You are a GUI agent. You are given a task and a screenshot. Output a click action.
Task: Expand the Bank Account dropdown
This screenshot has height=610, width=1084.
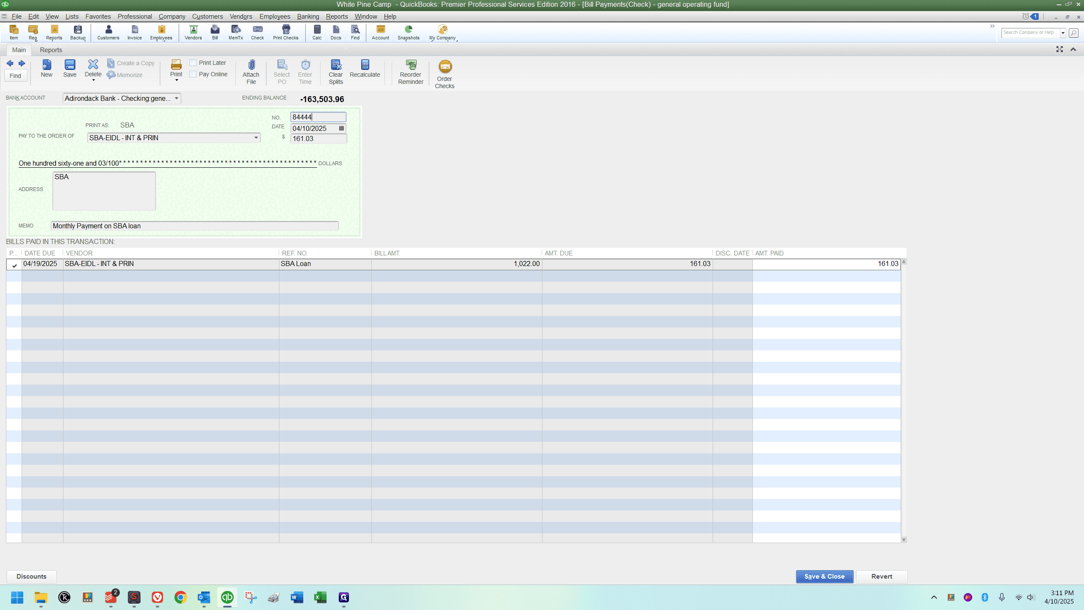tap(177, 98)
